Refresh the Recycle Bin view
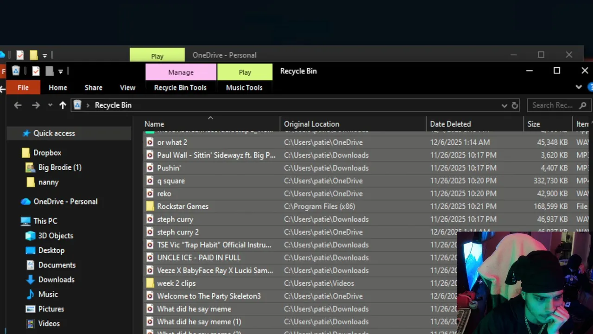The height and width of the screenshot is (334, 593). click(515, 105)
